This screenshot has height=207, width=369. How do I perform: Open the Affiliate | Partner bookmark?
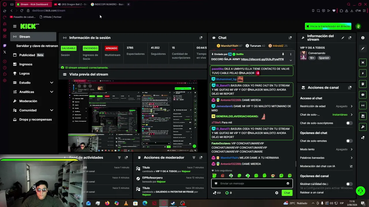click(x=50, y=17)
